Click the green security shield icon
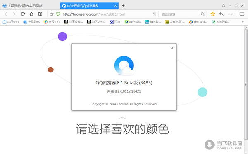The height and width of the screenshot is (154, 248). 58,14
